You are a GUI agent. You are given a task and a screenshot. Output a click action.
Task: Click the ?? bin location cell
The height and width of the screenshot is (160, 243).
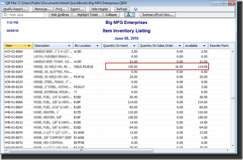pos(75,92)
